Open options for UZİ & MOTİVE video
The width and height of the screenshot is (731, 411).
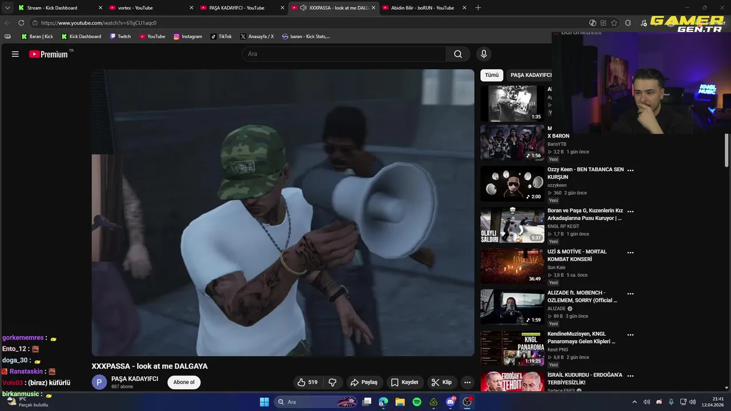pos(630,252)
